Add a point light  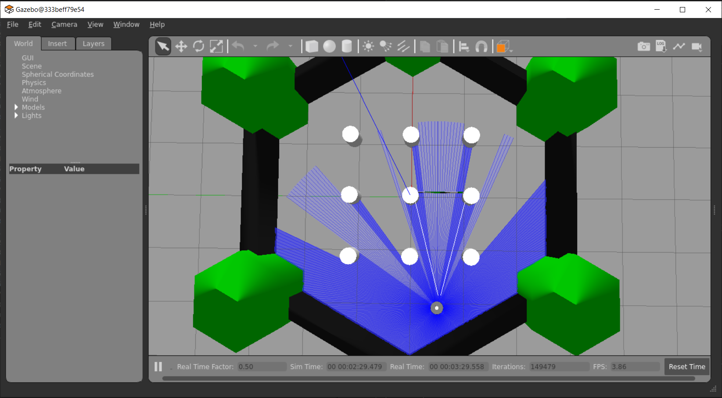click(x=368, y=46)
